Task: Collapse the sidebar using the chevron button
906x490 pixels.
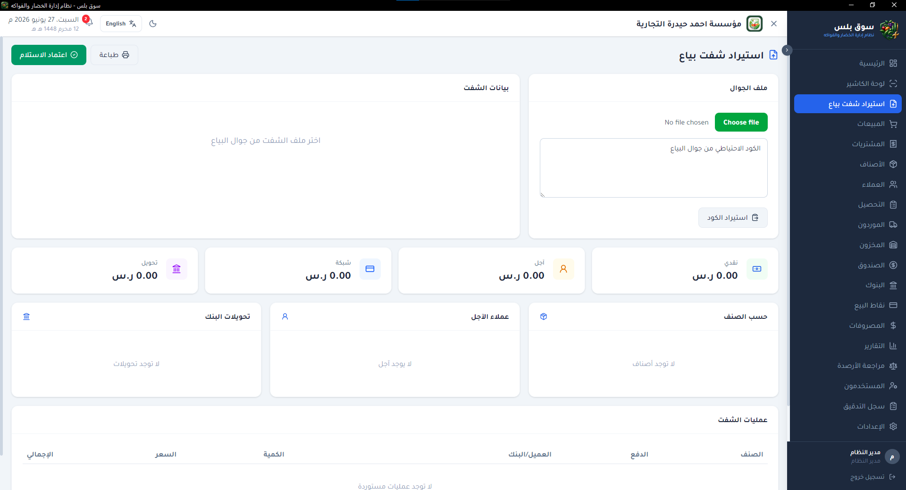Action: (787, 50)
